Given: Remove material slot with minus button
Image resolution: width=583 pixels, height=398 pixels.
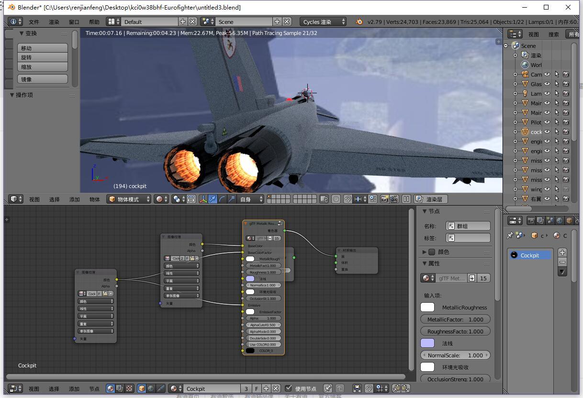Looking at the screenshot, I should (x=562, y=262).
